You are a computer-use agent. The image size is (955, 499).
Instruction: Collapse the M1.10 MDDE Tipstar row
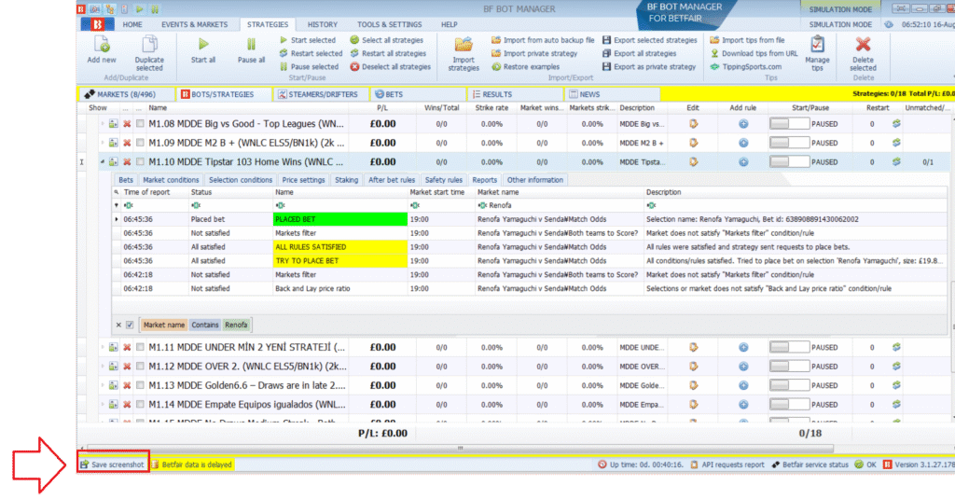103,162
